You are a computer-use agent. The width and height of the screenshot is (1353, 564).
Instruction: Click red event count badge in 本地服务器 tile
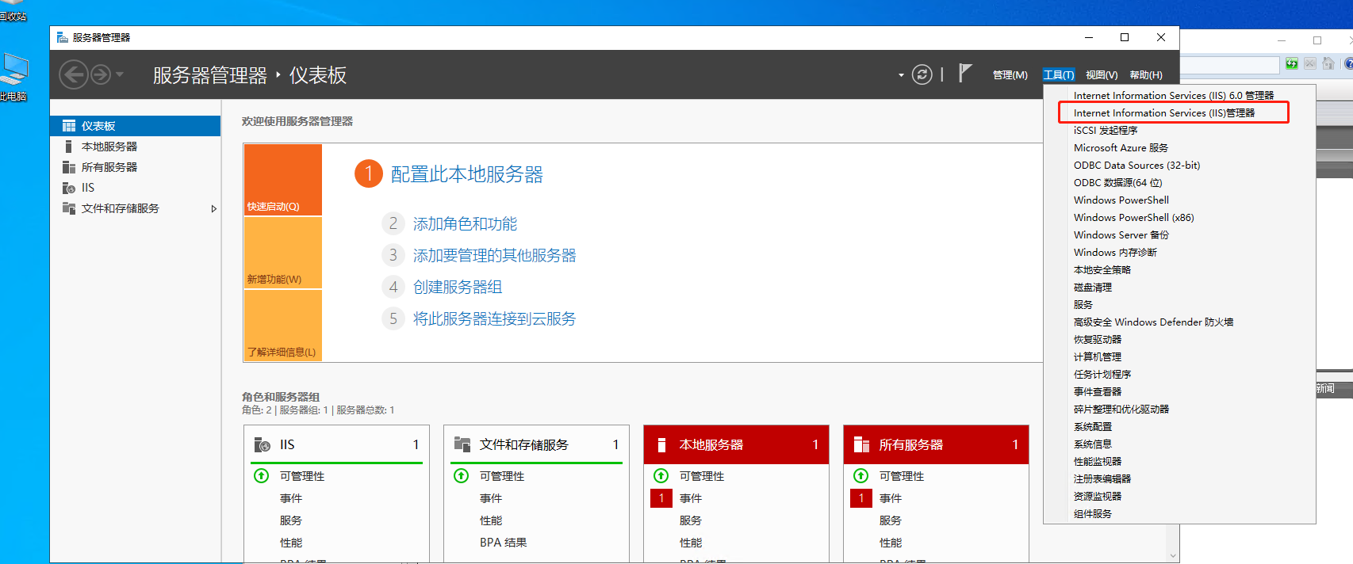661,498
